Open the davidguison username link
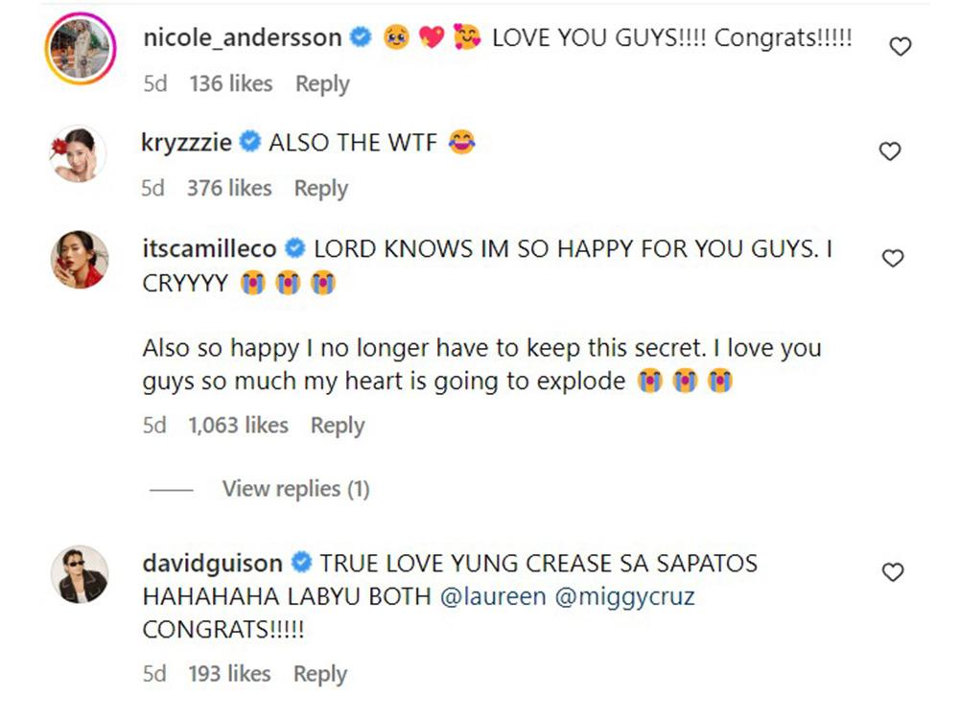The image size is (959, 719). tap(212, 563)
